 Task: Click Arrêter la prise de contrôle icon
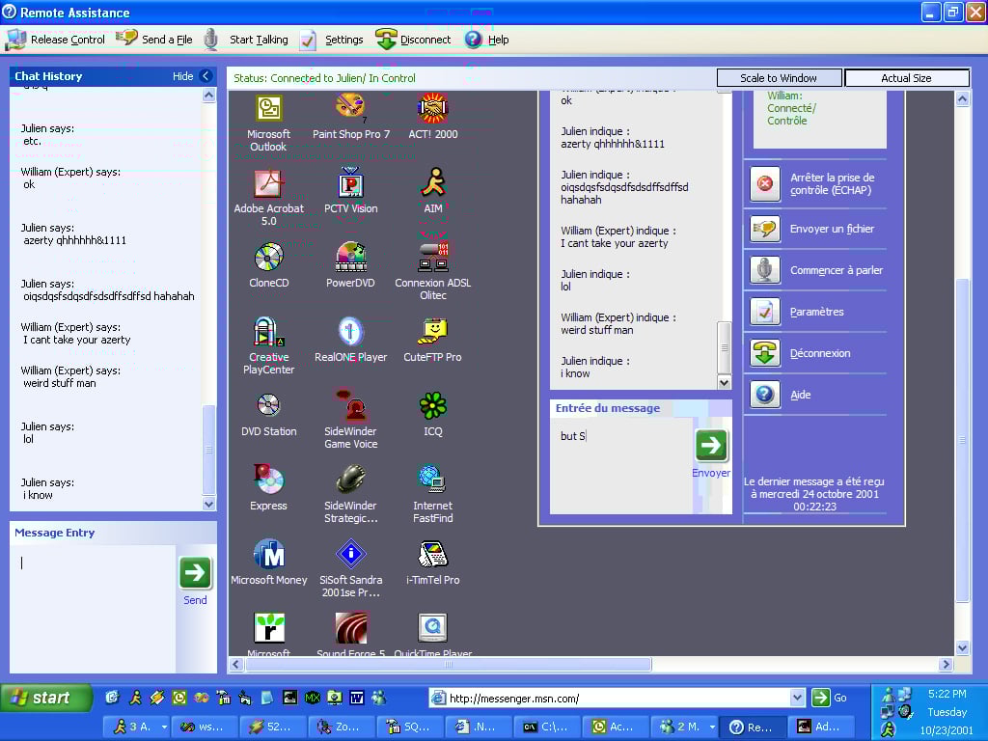(x=765, y=184)
